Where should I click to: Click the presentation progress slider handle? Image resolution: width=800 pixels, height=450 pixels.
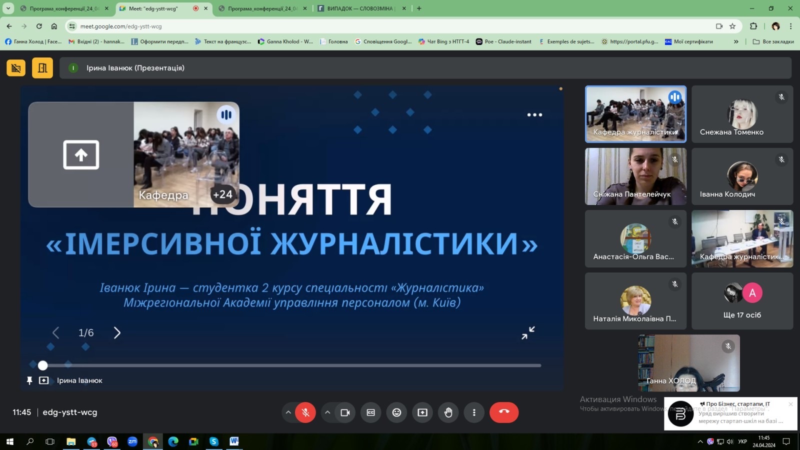click(x=43, y=365)
